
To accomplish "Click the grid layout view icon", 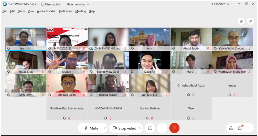I will tap(241, 21).
